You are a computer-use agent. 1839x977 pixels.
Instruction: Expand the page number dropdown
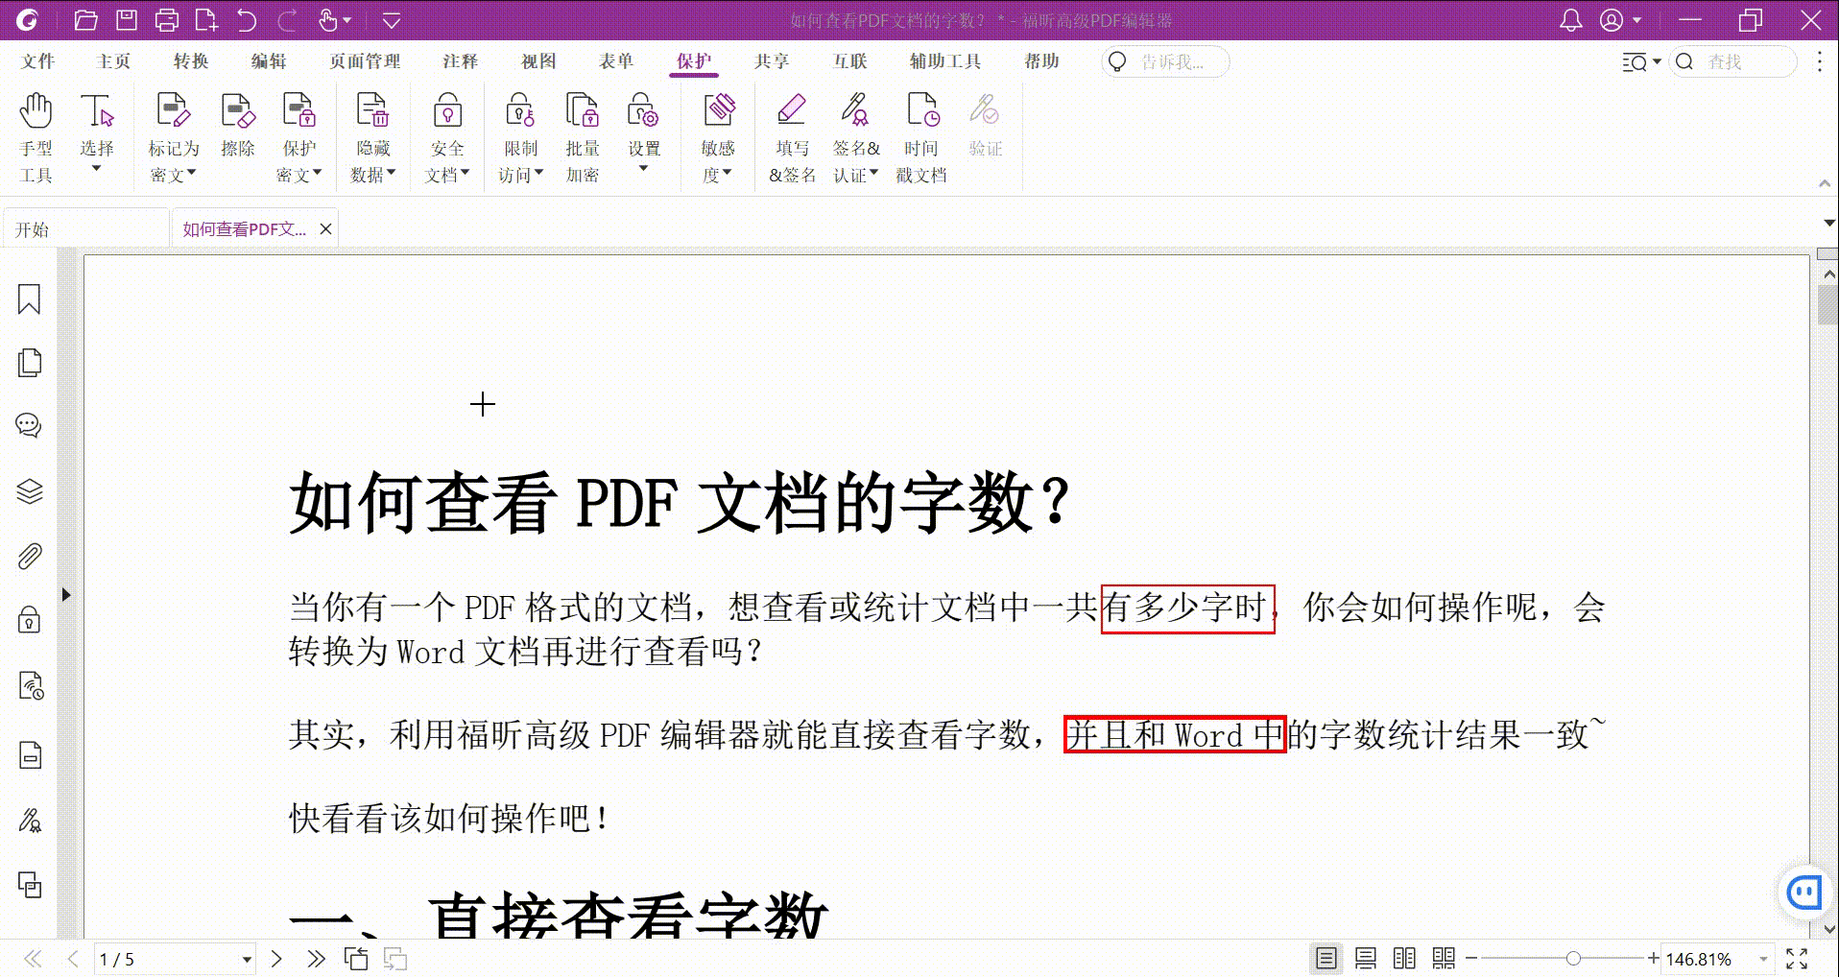point(247,959)
